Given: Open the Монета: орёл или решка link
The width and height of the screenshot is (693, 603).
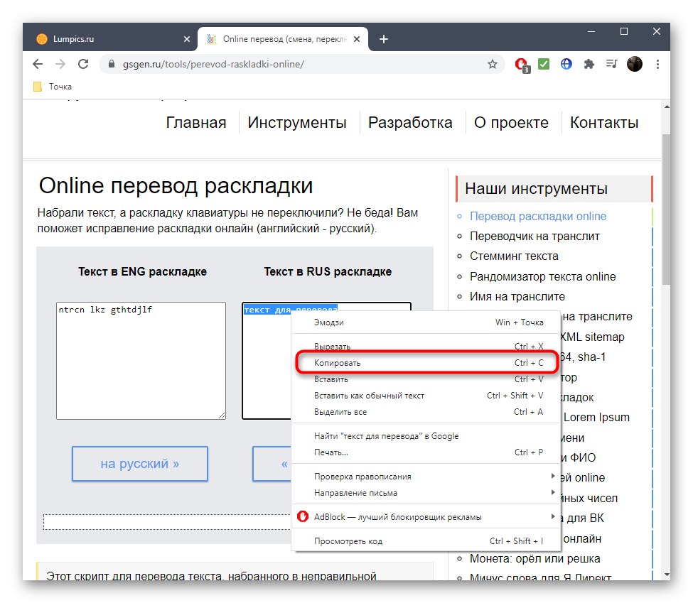Looking at the screenshot, I should [x=534, y=558].
